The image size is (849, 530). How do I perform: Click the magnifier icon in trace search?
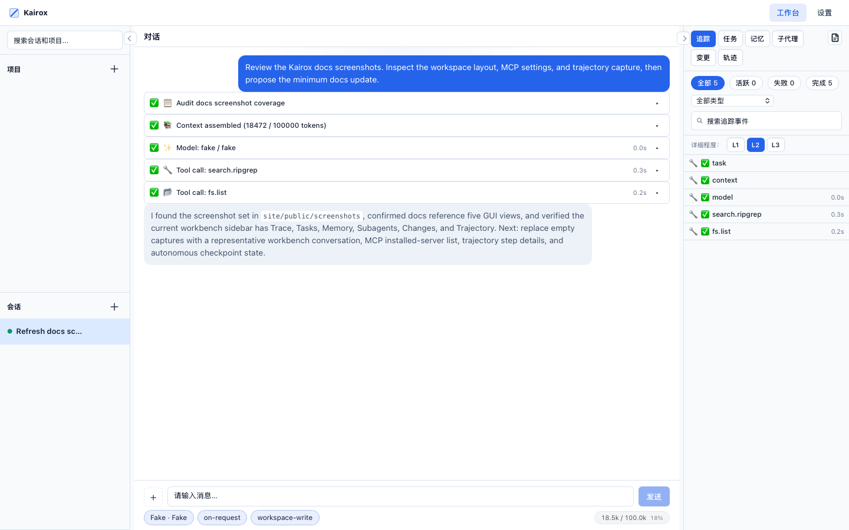(x=700, y=121)
